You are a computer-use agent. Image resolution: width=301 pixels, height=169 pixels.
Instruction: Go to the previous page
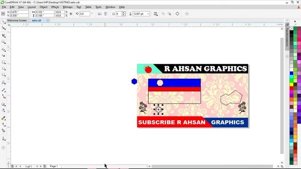click(20, 166)
